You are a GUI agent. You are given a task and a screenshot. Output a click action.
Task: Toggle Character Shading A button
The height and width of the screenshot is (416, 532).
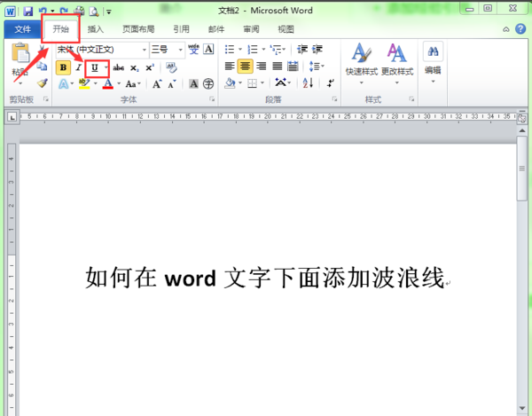point(193,83)
